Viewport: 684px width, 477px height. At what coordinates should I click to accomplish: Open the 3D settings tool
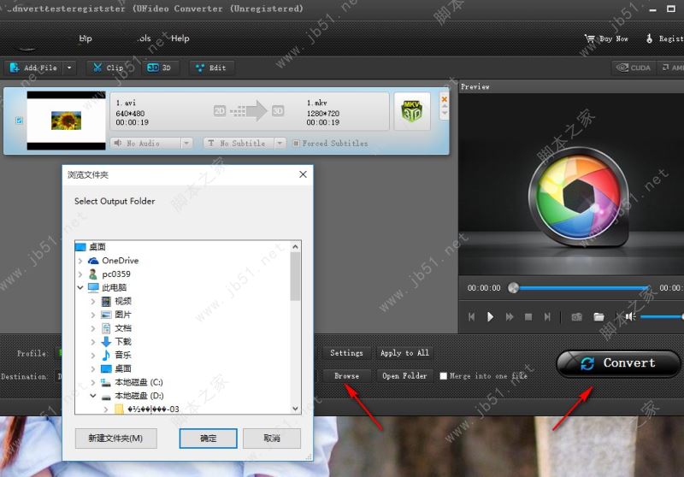[x=159, y=68]
